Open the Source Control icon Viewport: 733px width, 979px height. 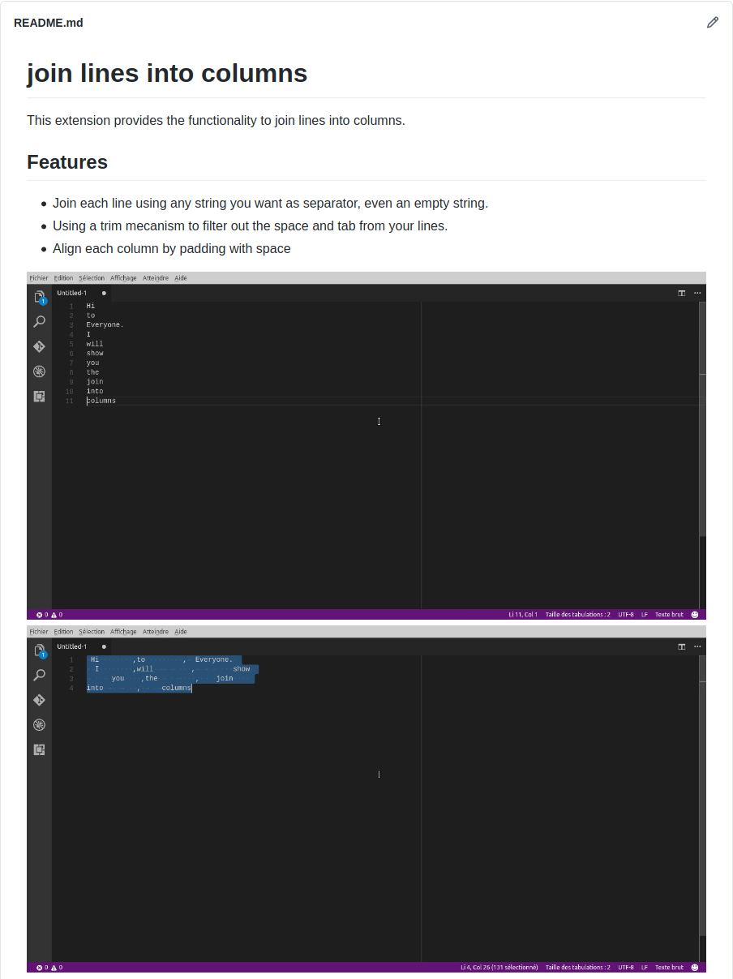[x=39, y=346]
